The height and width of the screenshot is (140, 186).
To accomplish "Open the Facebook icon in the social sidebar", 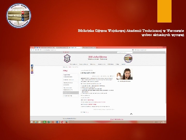I will [32, 66].
